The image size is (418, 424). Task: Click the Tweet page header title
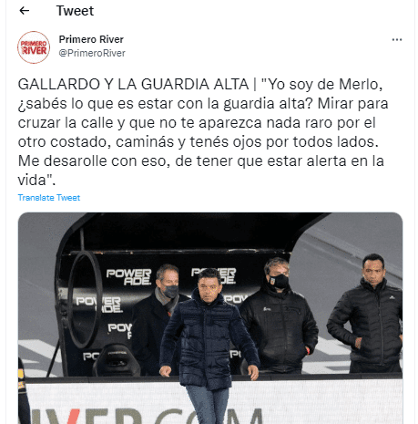click(75, 11)
